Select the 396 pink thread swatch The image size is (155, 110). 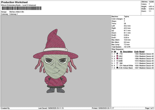[x=117, y=63]
